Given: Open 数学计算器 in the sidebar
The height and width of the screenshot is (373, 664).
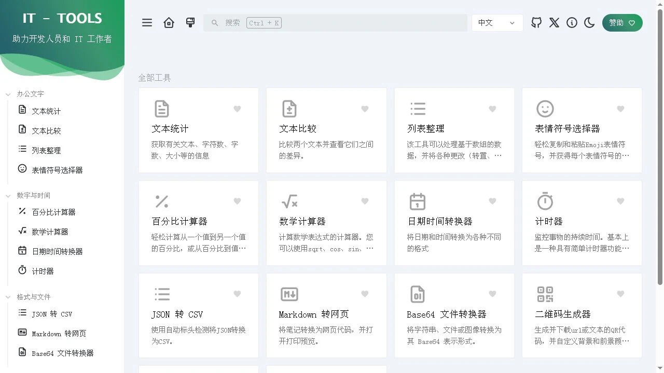Looking at the screenshot, I should pyautogui.click(x=50, y=232).
